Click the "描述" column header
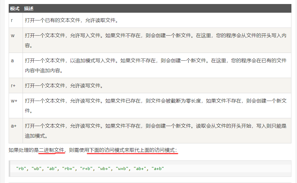 click(29, 8)
